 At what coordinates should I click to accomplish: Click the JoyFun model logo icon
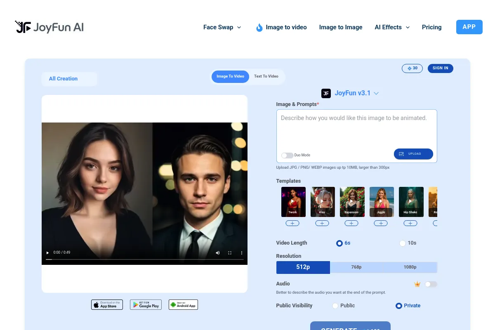click(326, 93)
